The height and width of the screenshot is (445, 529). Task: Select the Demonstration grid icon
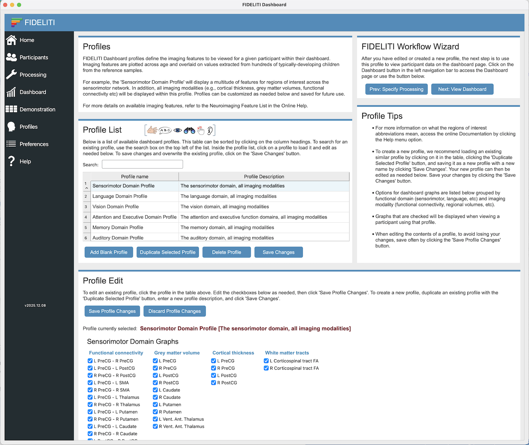pyautogui.click(x=11, y=109)
